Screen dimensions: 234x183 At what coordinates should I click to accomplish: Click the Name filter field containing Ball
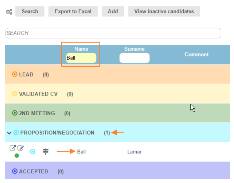pos(81,58)
